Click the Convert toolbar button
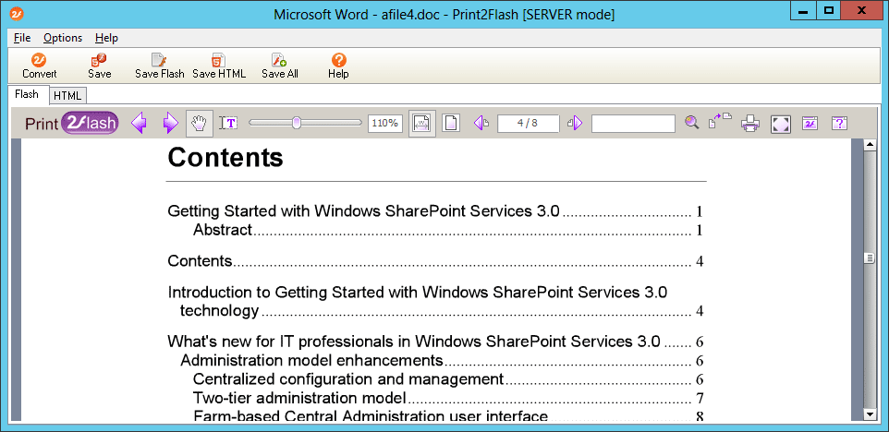Screen dimensions: 889x432 tap(39, 66)
